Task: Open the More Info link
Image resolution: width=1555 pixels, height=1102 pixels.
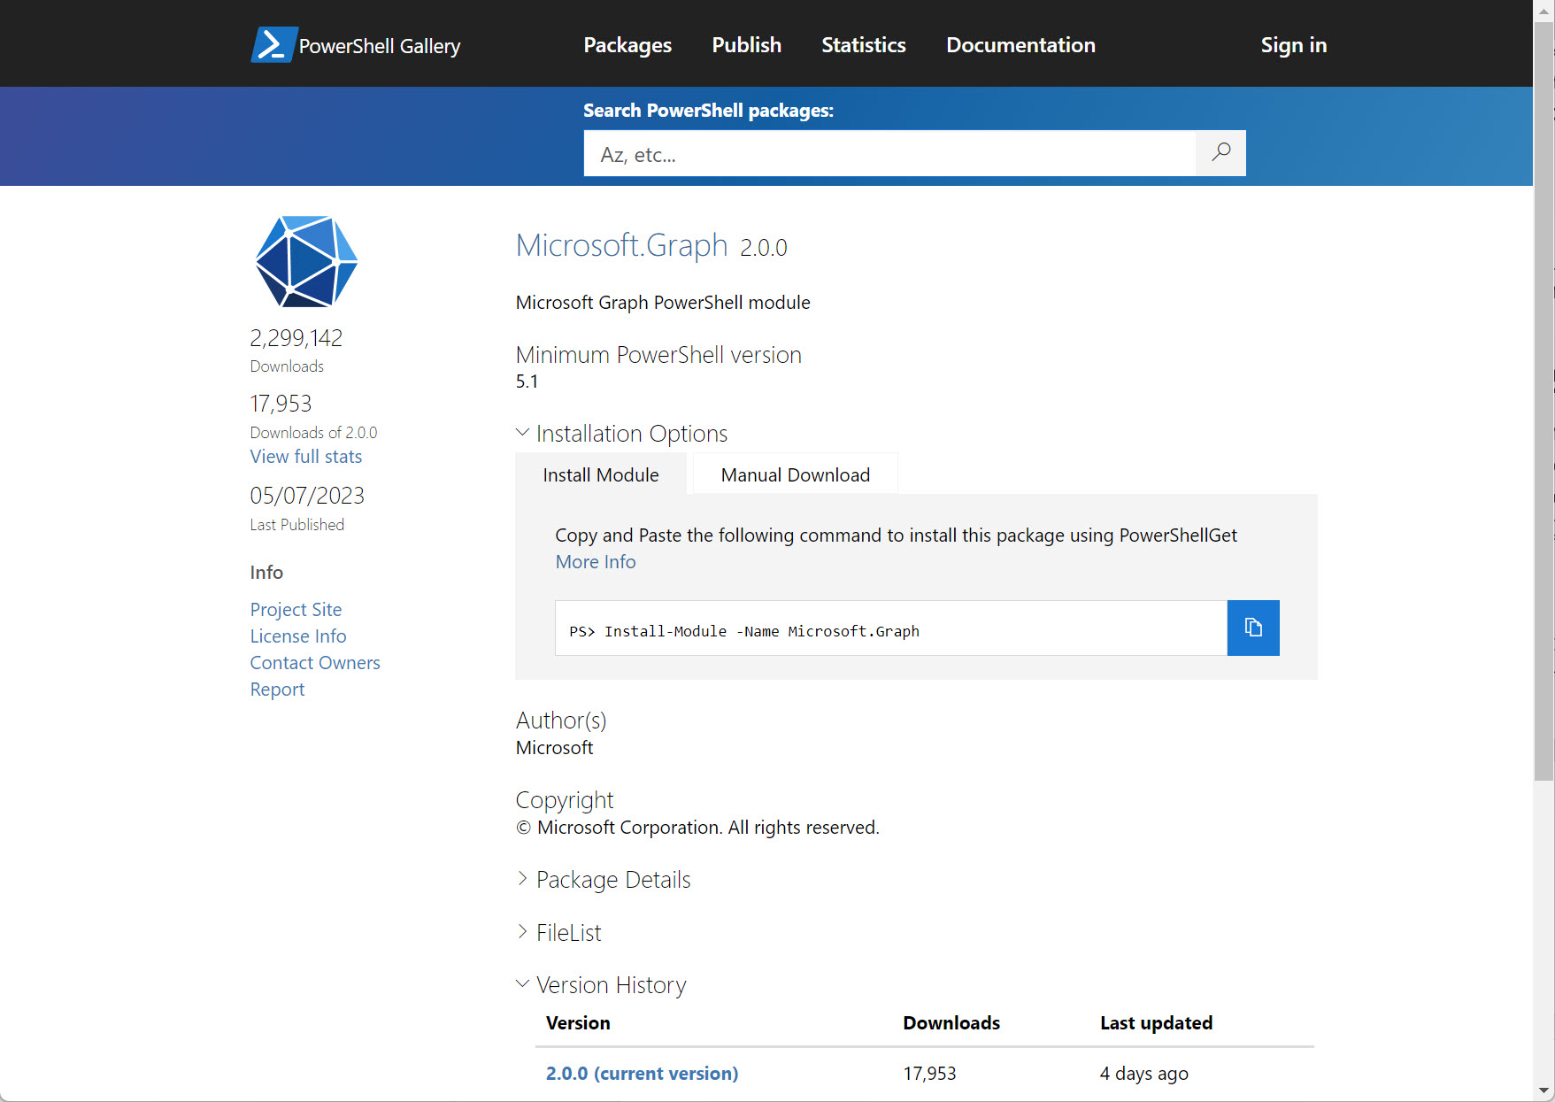Action: pyautogui.click(x=596, y=562)
